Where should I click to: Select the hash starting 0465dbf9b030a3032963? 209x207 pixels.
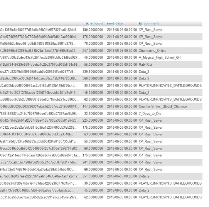[40, 106]
